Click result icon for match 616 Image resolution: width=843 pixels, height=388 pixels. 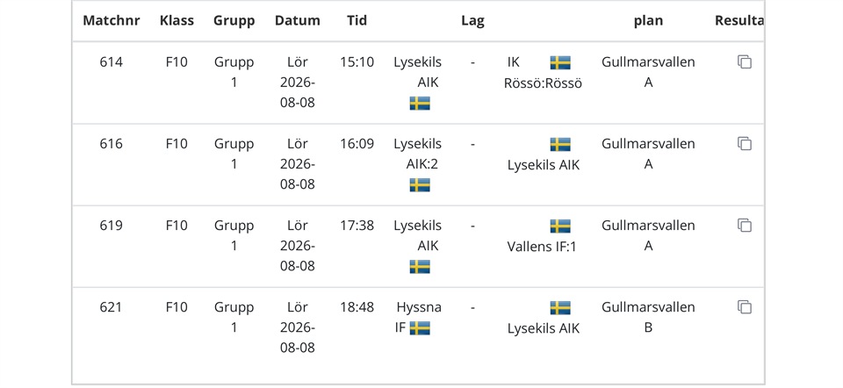744,144
